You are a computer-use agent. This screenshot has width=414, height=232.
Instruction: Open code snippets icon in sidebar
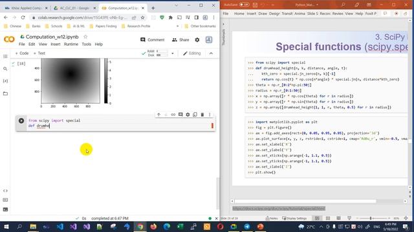point(5,191)
